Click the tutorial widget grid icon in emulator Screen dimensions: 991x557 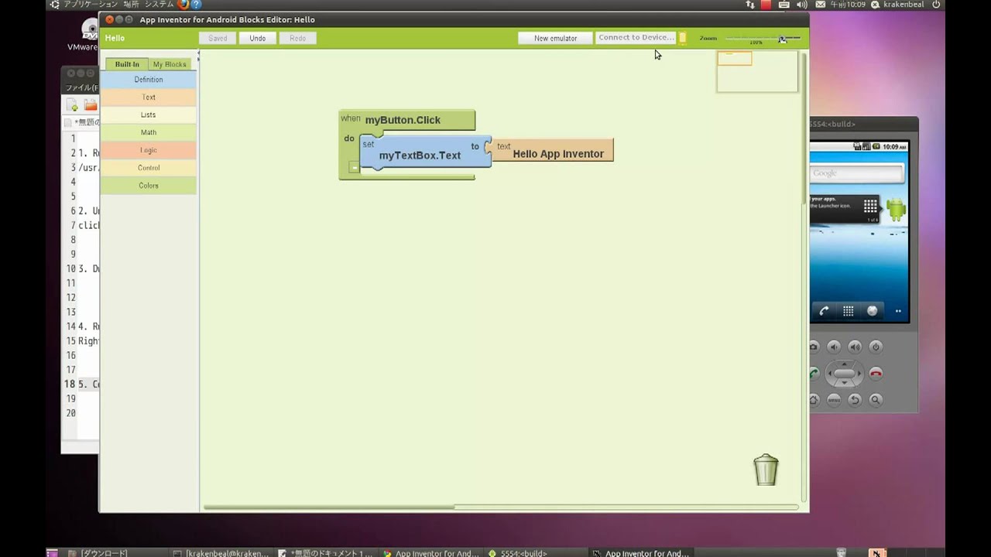click(x=870, y=206)
